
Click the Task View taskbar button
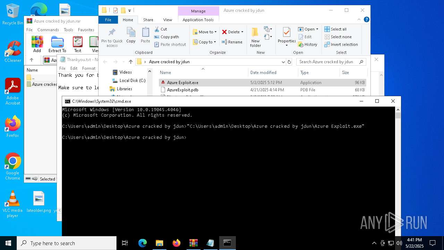125,243
